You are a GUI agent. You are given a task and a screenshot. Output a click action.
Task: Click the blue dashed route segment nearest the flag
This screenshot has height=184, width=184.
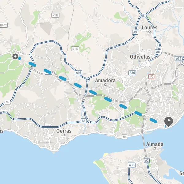pyautogui.click(x=153, y=121)
